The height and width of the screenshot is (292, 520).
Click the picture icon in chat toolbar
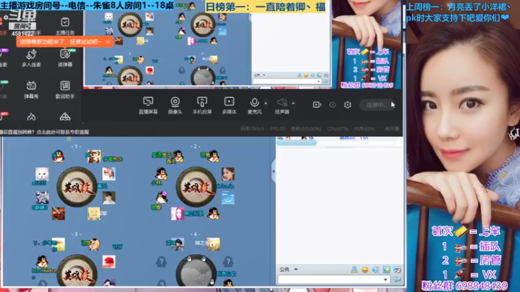pyautogui.click(x=387, y=269)
